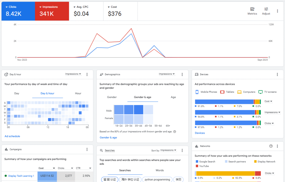Screen dimensions: 285x182
Task: Open Sort by Impressions dropdown in Searches
Action: (168, 150)
